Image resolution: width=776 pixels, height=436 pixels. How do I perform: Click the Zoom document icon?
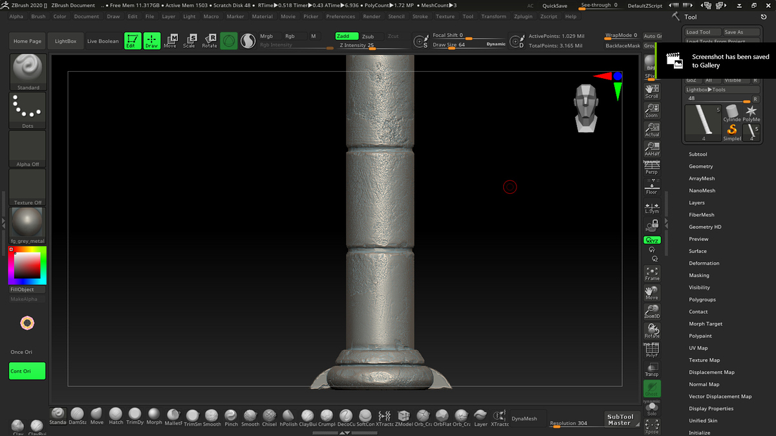click(652, 110)
